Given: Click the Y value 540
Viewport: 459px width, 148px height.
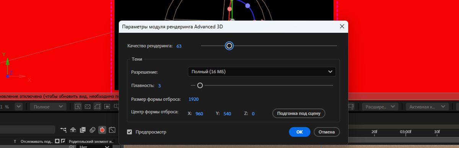Looking at the screenshot, I should point(227,114).
